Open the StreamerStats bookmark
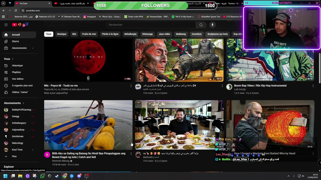 (157, 17)
